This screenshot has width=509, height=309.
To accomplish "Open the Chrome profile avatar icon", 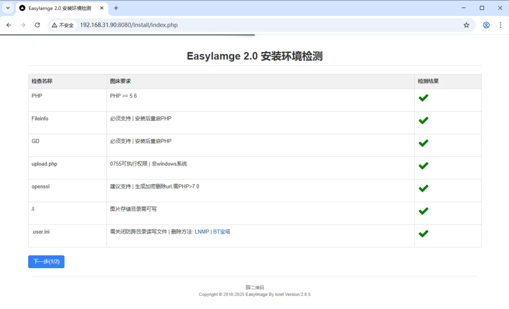I will (x=486, y=25).
